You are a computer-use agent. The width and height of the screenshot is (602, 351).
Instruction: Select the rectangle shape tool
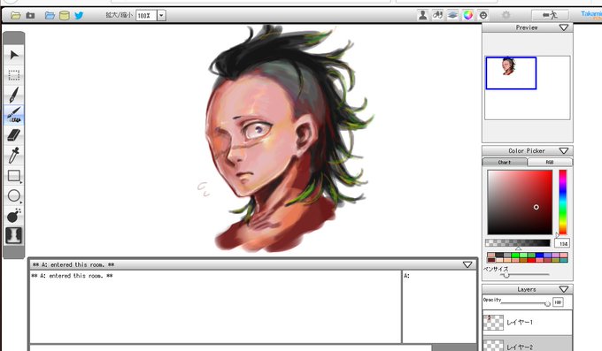[14, 176]
